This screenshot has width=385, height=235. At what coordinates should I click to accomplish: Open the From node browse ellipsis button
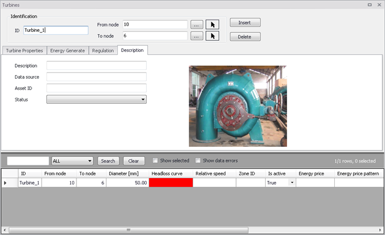196,25
